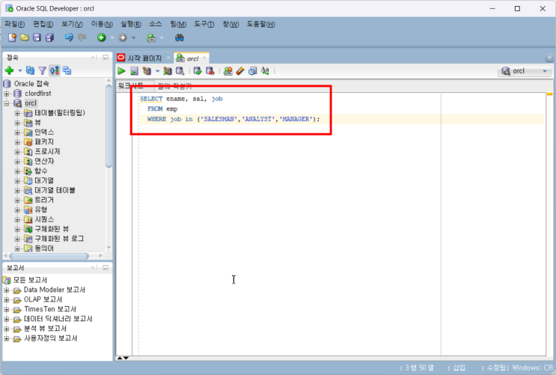This screenshot has height=375, width=556.
Task: Select the 시퀀스 tree item
Action: (x=44, y=219)
